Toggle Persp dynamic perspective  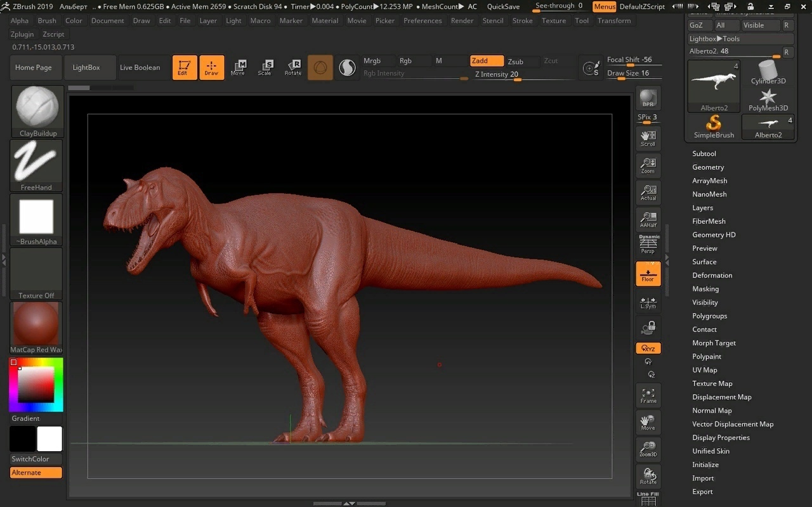pos(648,245)
